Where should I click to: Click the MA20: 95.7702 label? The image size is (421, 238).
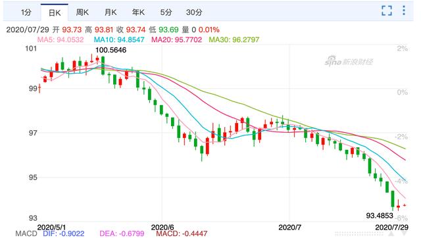[177, 39]
